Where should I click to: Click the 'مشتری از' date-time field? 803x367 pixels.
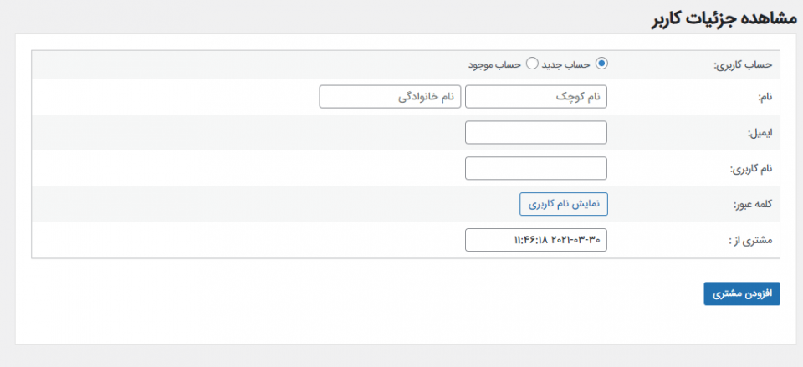point(535,240)
